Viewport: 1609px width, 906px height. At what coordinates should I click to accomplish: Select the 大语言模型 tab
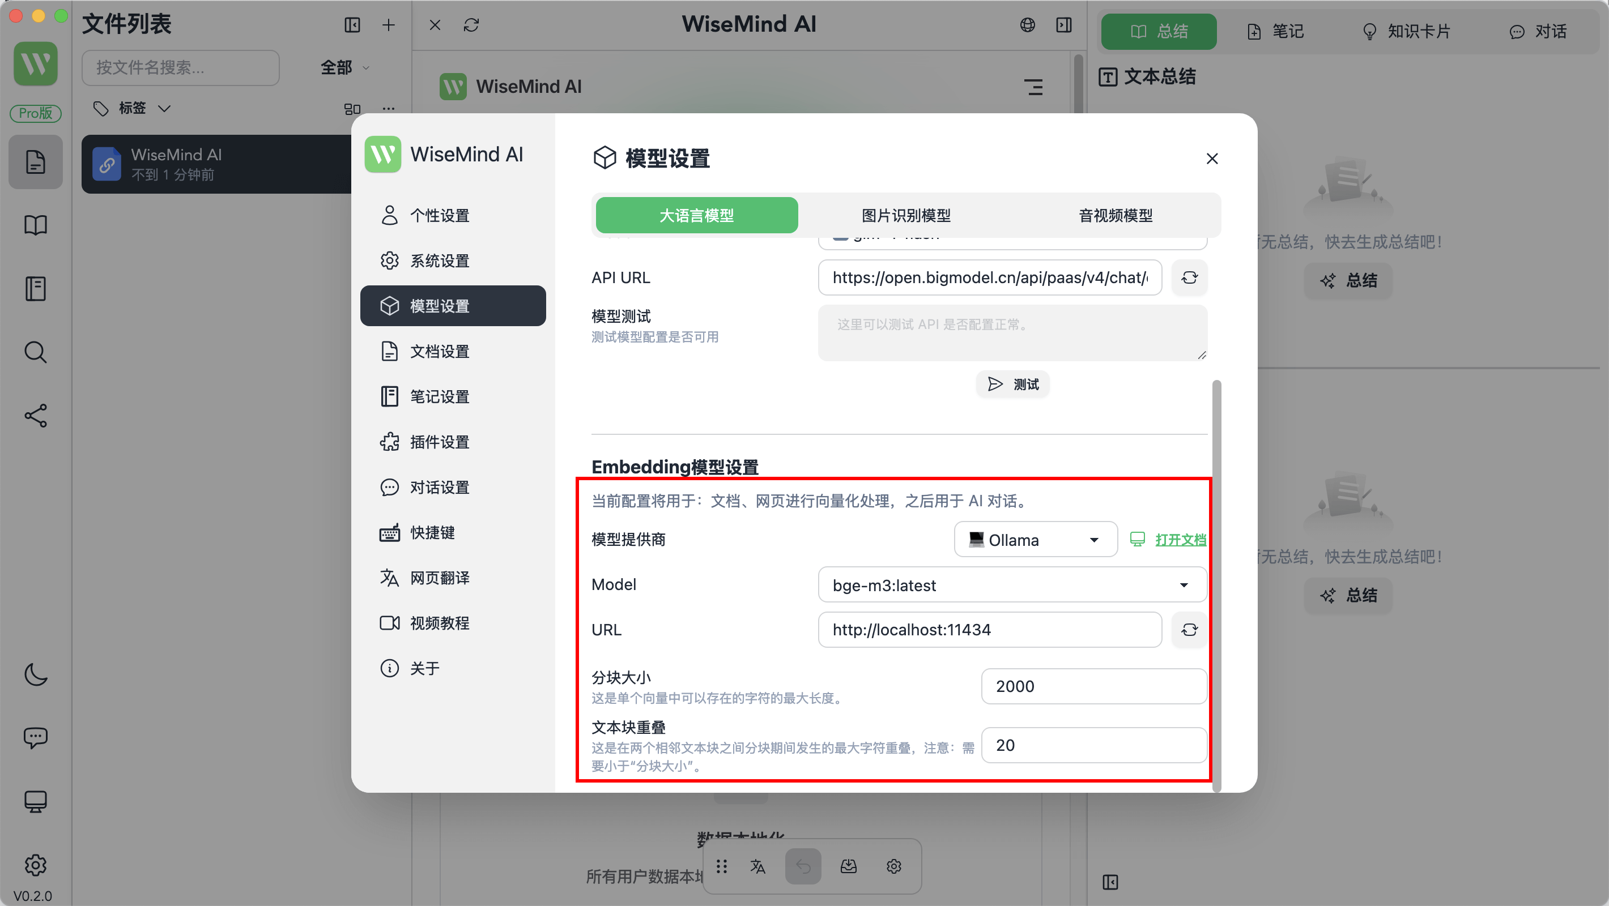(x=697, y=215)
